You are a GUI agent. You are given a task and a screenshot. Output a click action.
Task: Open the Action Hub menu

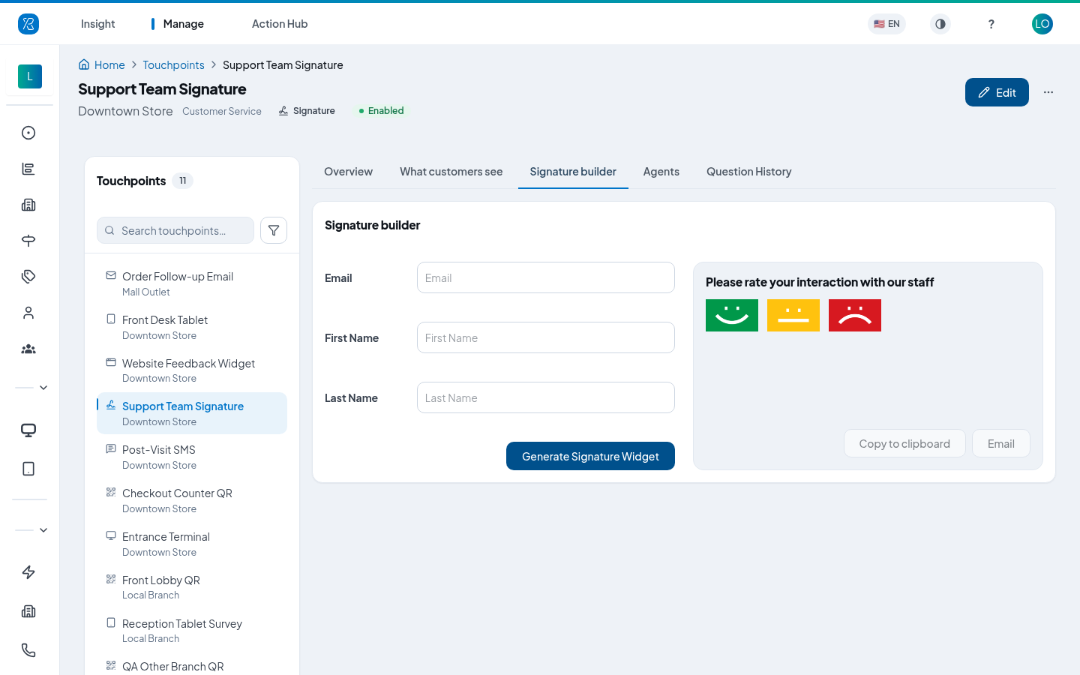point(280,24)
